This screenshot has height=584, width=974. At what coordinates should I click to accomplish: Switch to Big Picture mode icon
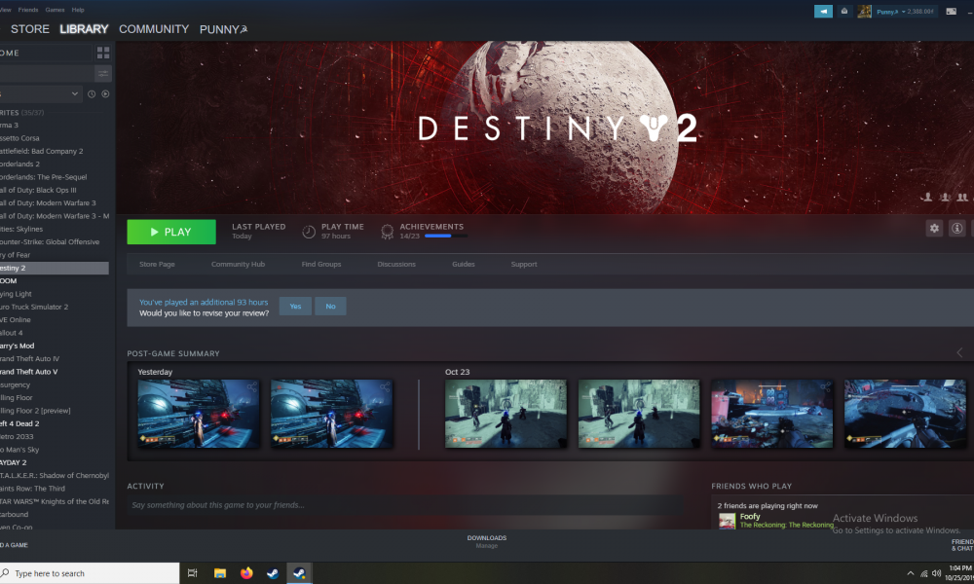pos(951,11)
